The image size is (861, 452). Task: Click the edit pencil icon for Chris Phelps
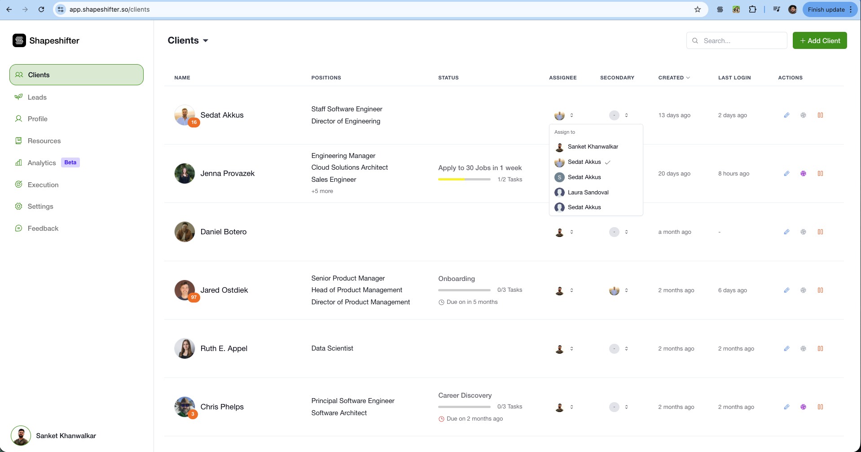[x=786, y=407]
